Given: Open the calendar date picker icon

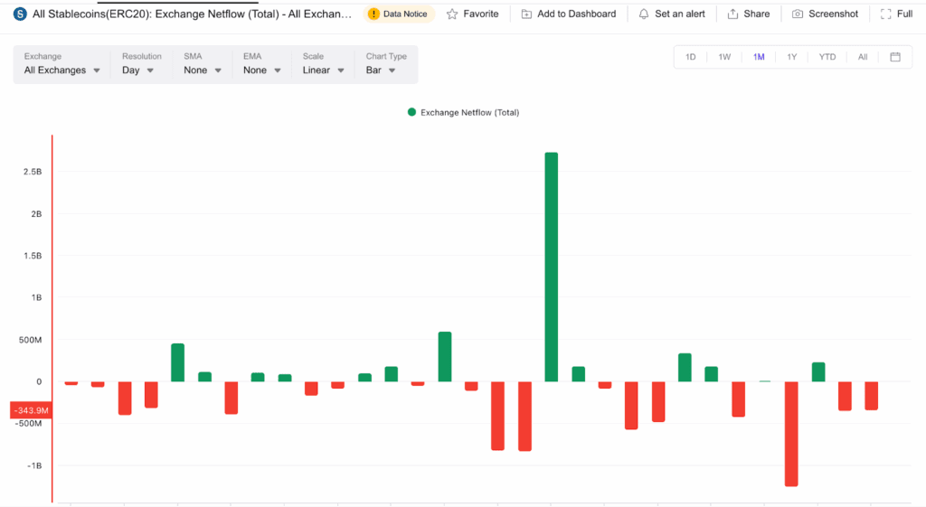Looking at the screenshot, I should pos(895,57).
